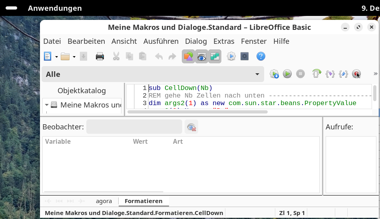Click the Procedure Step (step over) icon
380x219 pixels.
click(x=316, y=73)
